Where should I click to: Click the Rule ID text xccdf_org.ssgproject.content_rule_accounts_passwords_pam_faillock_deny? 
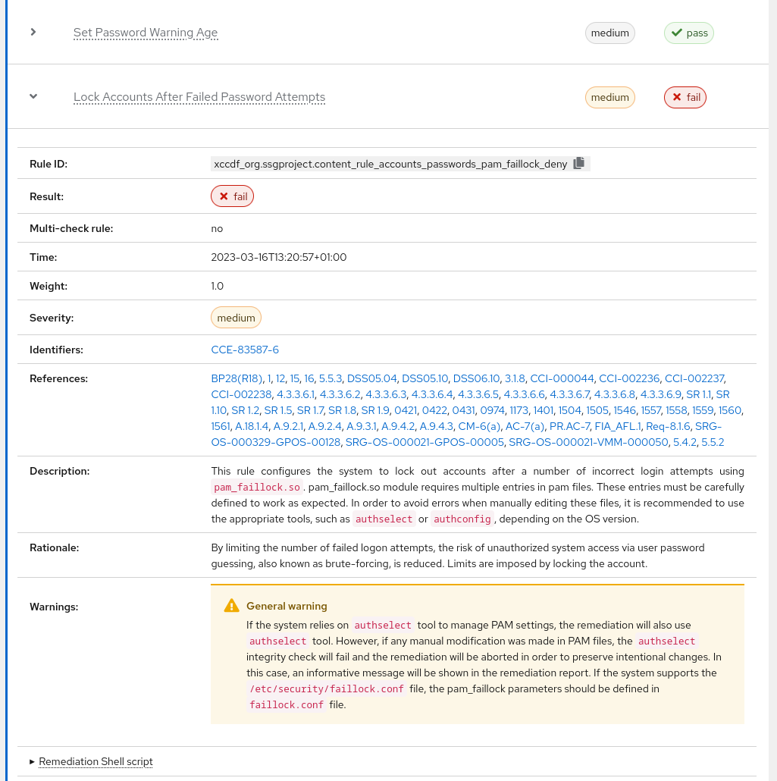[x=390, y=164]
